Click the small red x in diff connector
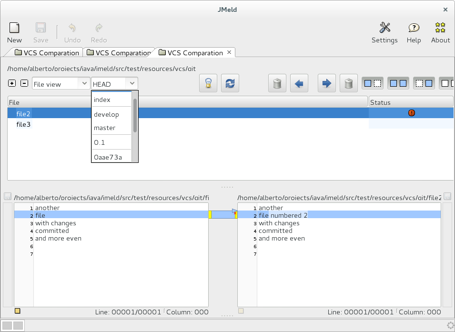 pyautogui.click(x=235, y=213)
